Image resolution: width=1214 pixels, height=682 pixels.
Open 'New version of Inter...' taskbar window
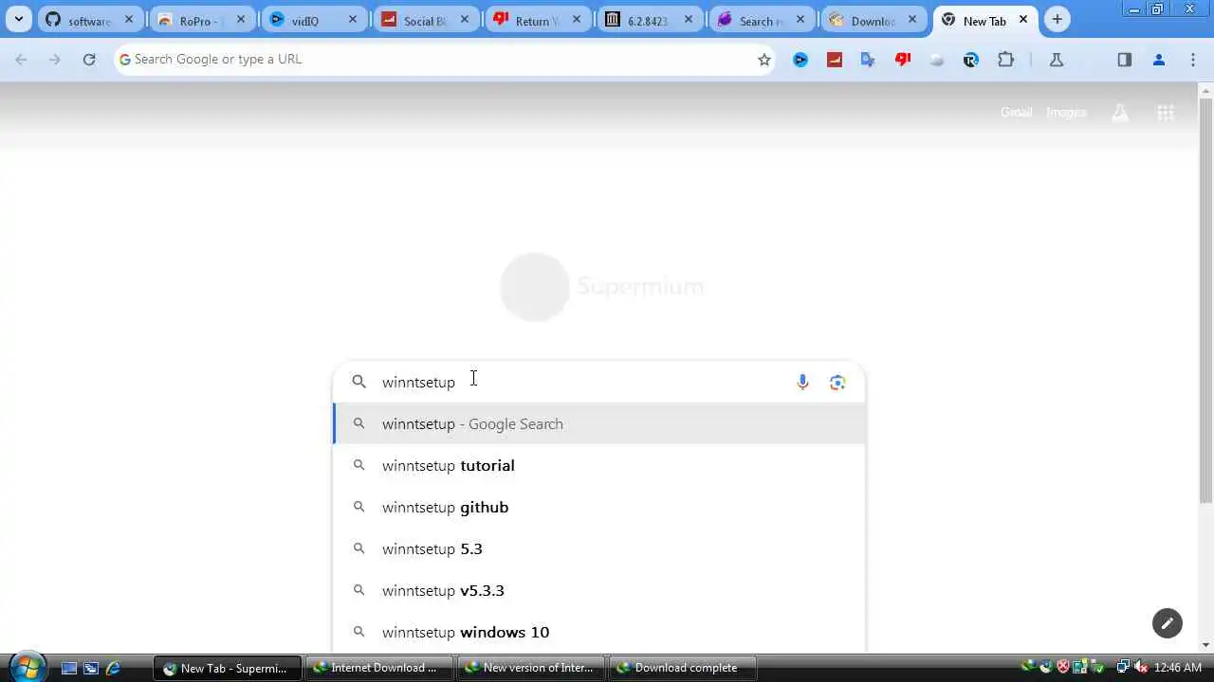(531, 668)
